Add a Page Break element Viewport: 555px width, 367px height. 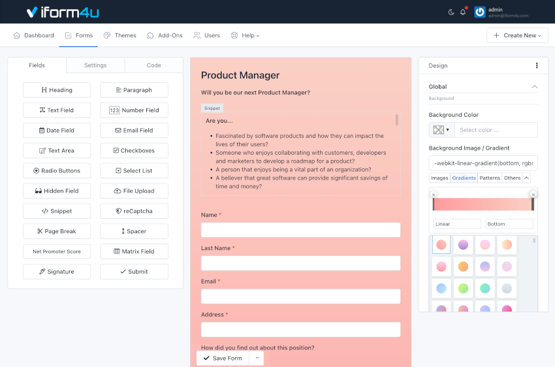pyautogui.click(x=57, y=231)
